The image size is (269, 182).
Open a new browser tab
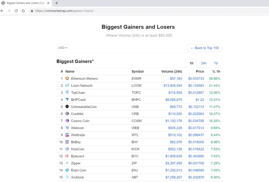pyautogui.click(x=57, y=3)
